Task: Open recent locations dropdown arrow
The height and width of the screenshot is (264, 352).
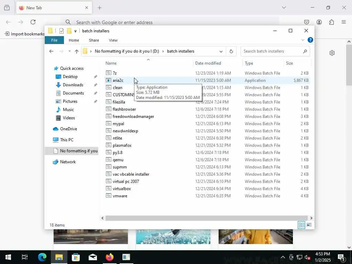Action: [69, 51]
